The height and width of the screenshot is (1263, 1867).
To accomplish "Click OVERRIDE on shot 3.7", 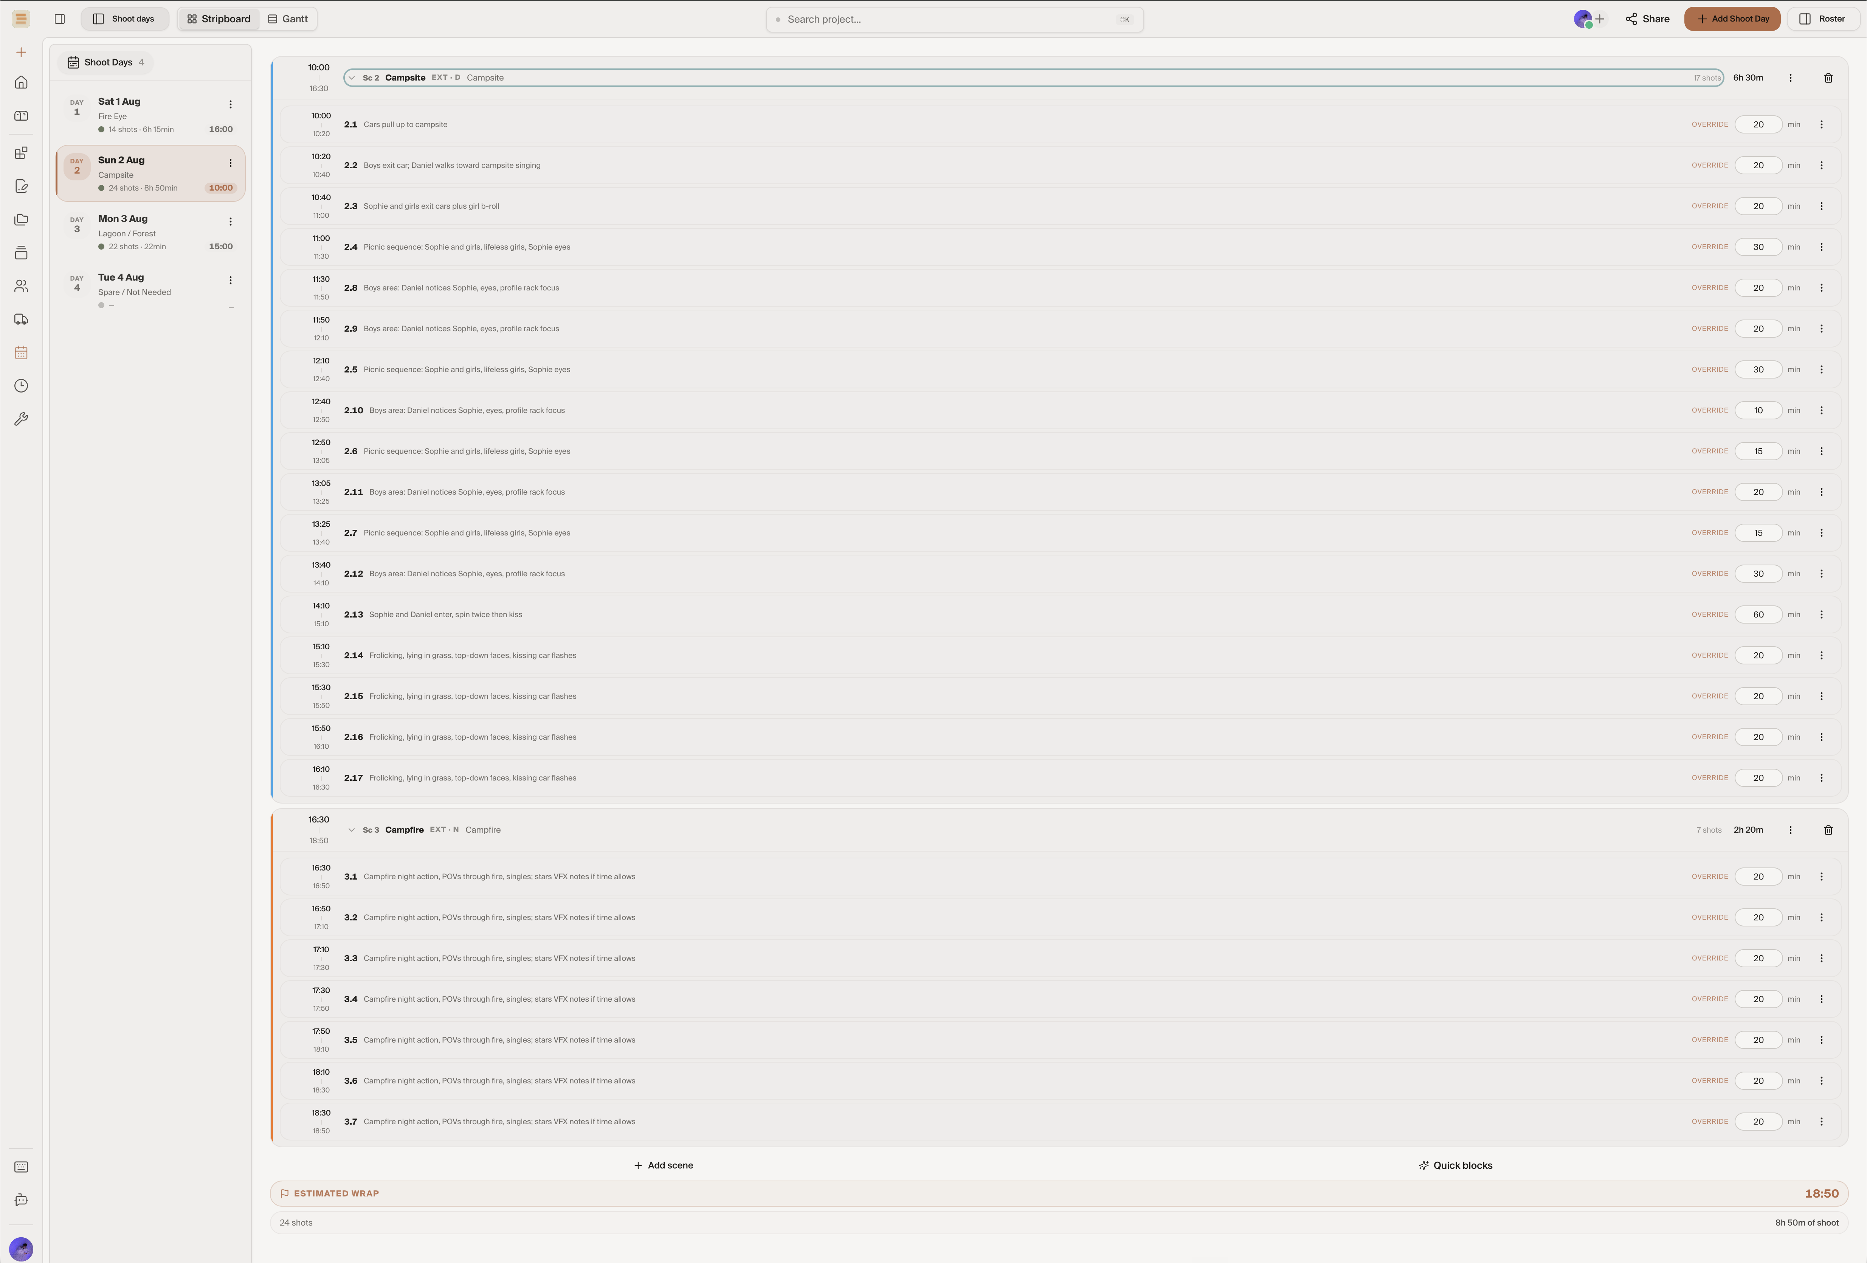I will coord(1710,1122).
